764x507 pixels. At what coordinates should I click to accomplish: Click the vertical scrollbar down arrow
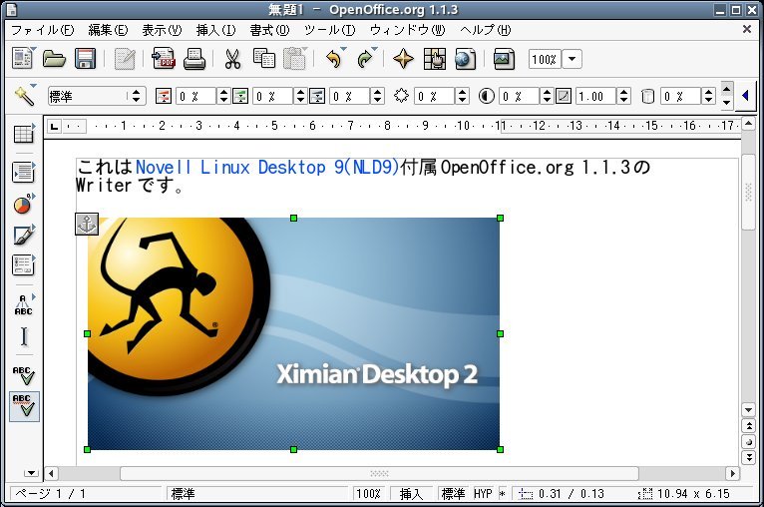click(748, 409)
